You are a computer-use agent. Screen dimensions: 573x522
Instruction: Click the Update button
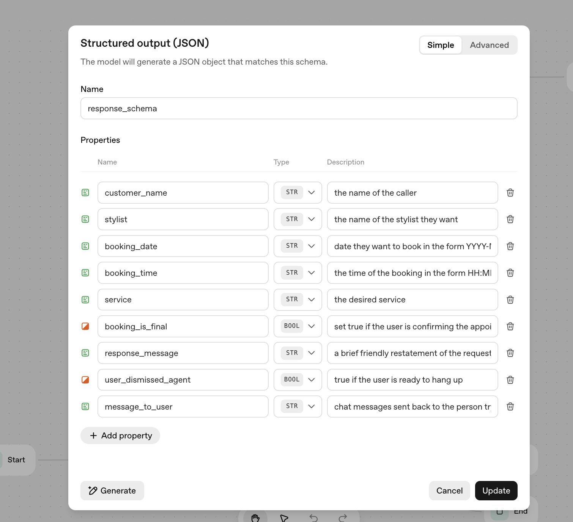[496, 490]
